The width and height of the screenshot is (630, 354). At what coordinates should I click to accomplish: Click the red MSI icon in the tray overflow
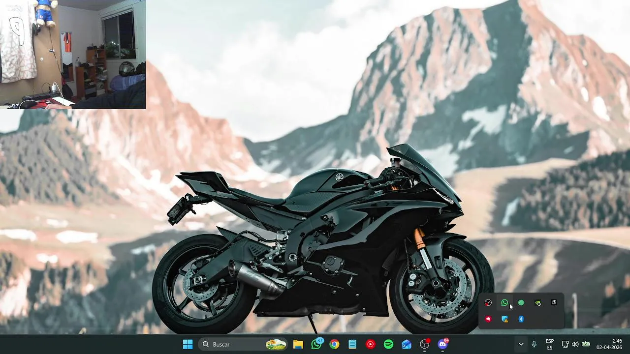pyautogui.click(x=488, y=319)
